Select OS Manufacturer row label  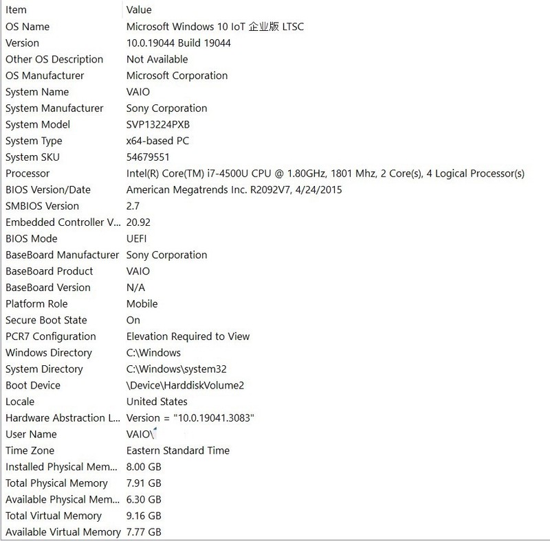tap(45, 76)
